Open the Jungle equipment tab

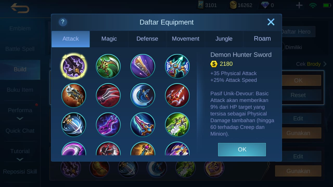(x=224, y=39)
